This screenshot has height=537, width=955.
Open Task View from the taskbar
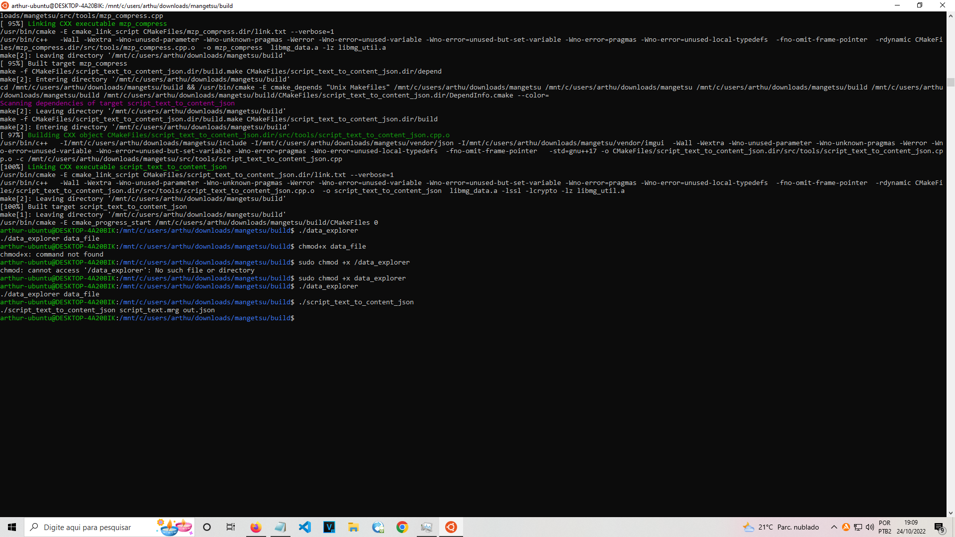pyautogui.click(x=231, y=527)
